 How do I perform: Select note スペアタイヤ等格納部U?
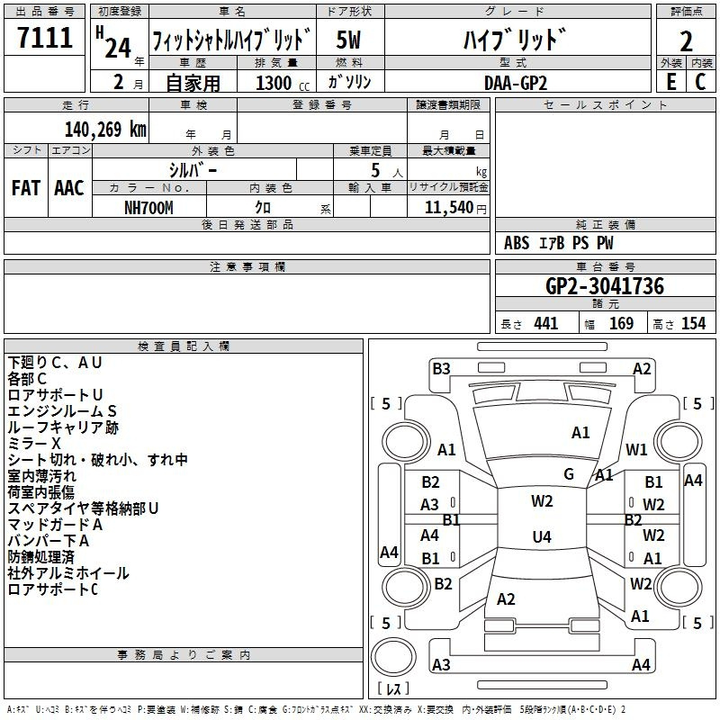pyautogui.click(x=83, y=508)
